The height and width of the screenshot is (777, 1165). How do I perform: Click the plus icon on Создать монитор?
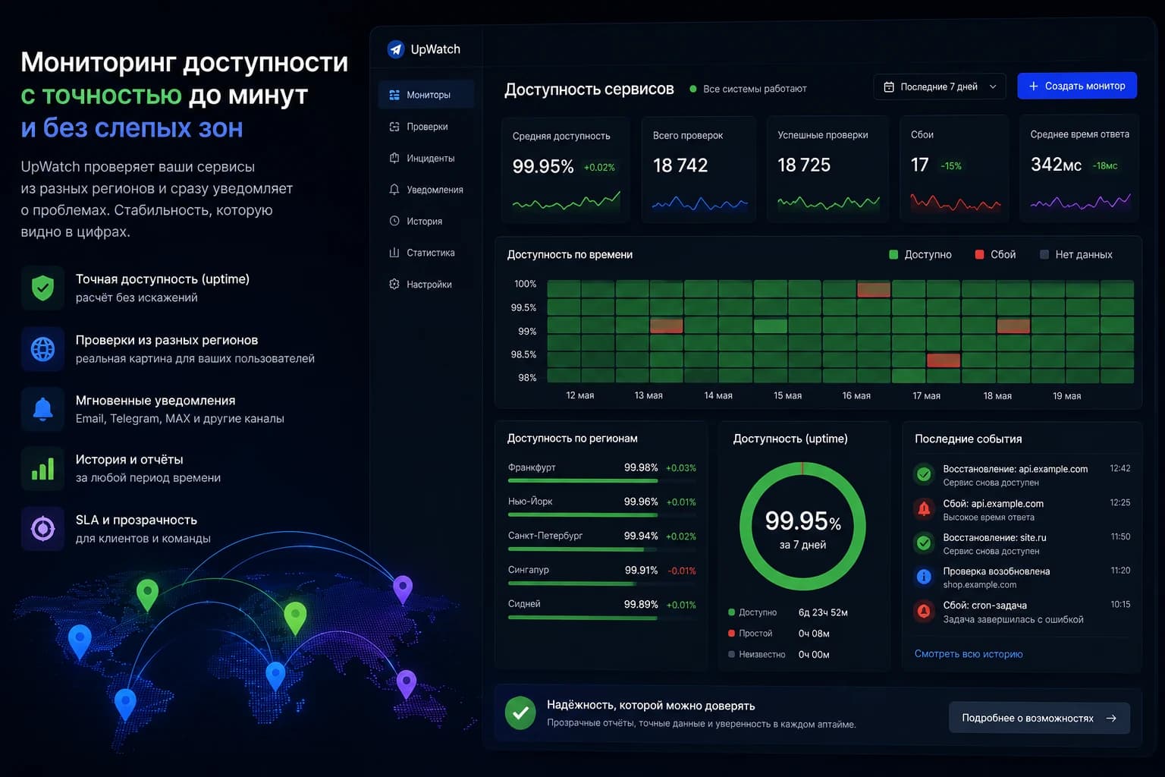[x=1033, y=86]
